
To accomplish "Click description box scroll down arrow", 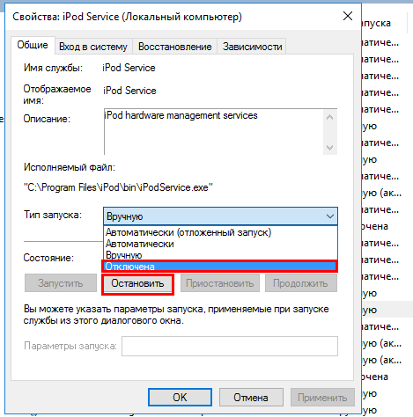I will pyautogui.click(x=330, y=147).
